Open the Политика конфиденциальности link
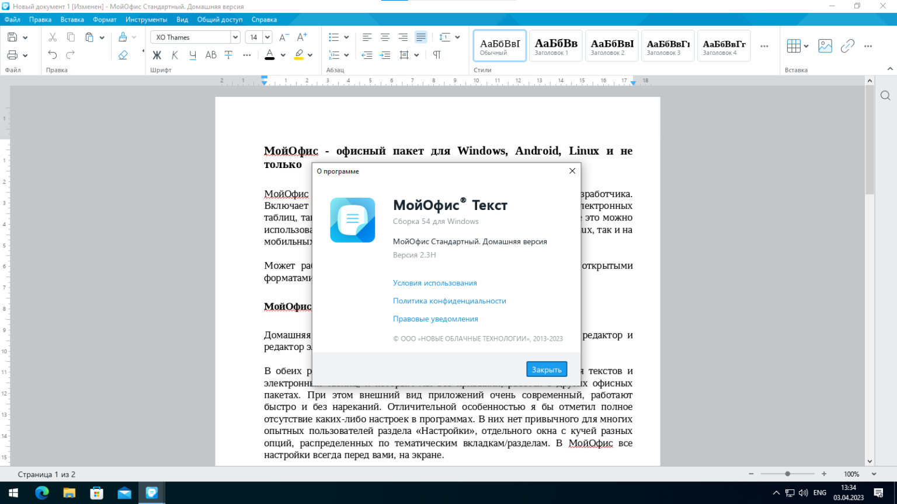The height and width of the screenshot is (504, 897). 449,301
